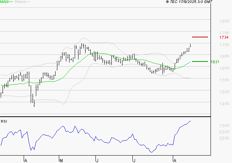Click the 1700 price axis label
The width and height of the screenshot is (232, 163).
(x=224, y=45)
